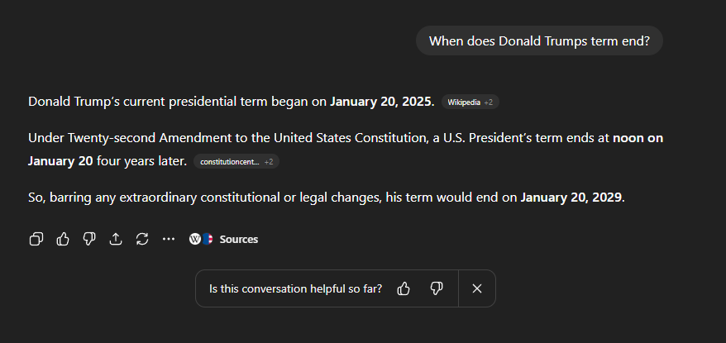
Task: Click "Is this conversation helpful so far?" text
Action: tap(295, 288)
